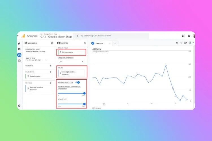212x141 pixels.
Task: Open the Home icon in left sidebar
Action: pyautogui.click(x=19, y=43)
